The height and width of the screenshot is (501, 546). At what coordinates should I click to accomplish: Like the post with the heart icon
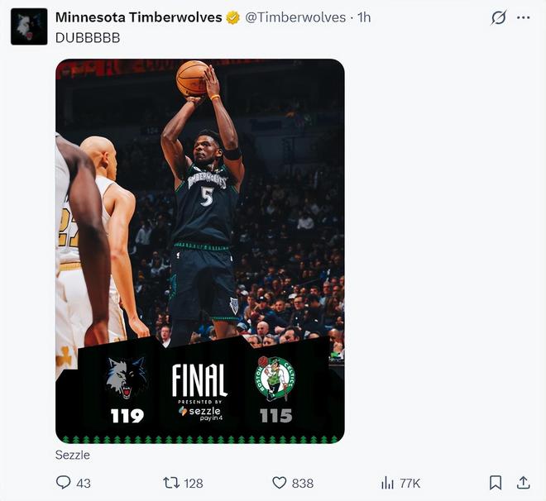280,482
